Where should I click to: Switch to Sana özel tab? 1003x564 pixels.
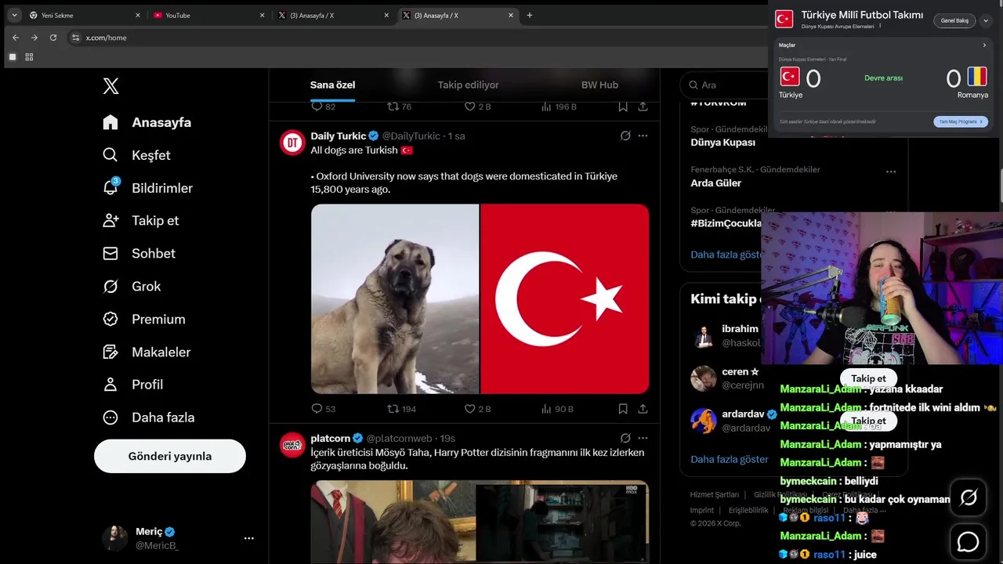[x=333, y=85]
